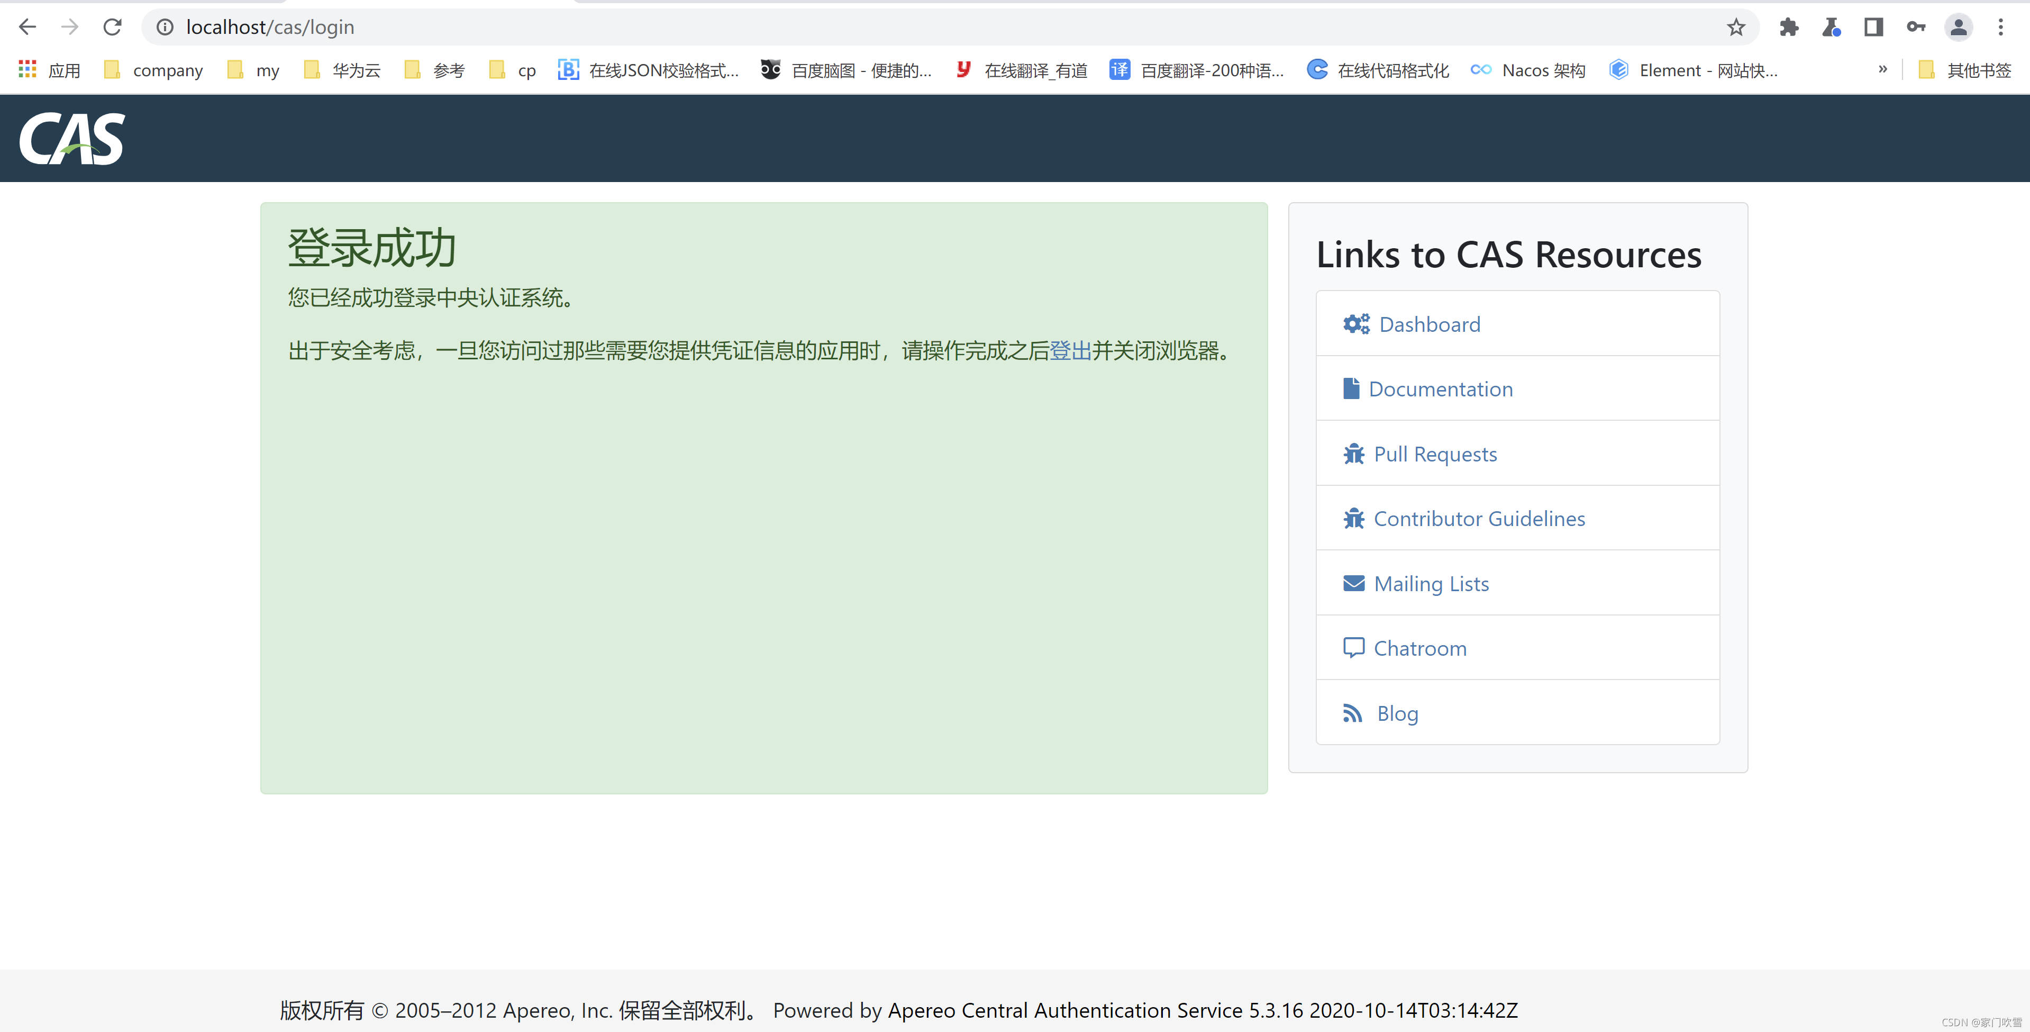Navigate back using browser back button
Screen dimensions: 2030x1032
(28, 26)
